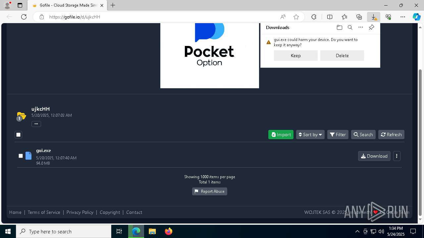This screenshot has width=424, height=238.
Task: Click the Report Abuse button
Action: [x=210, y=191]
